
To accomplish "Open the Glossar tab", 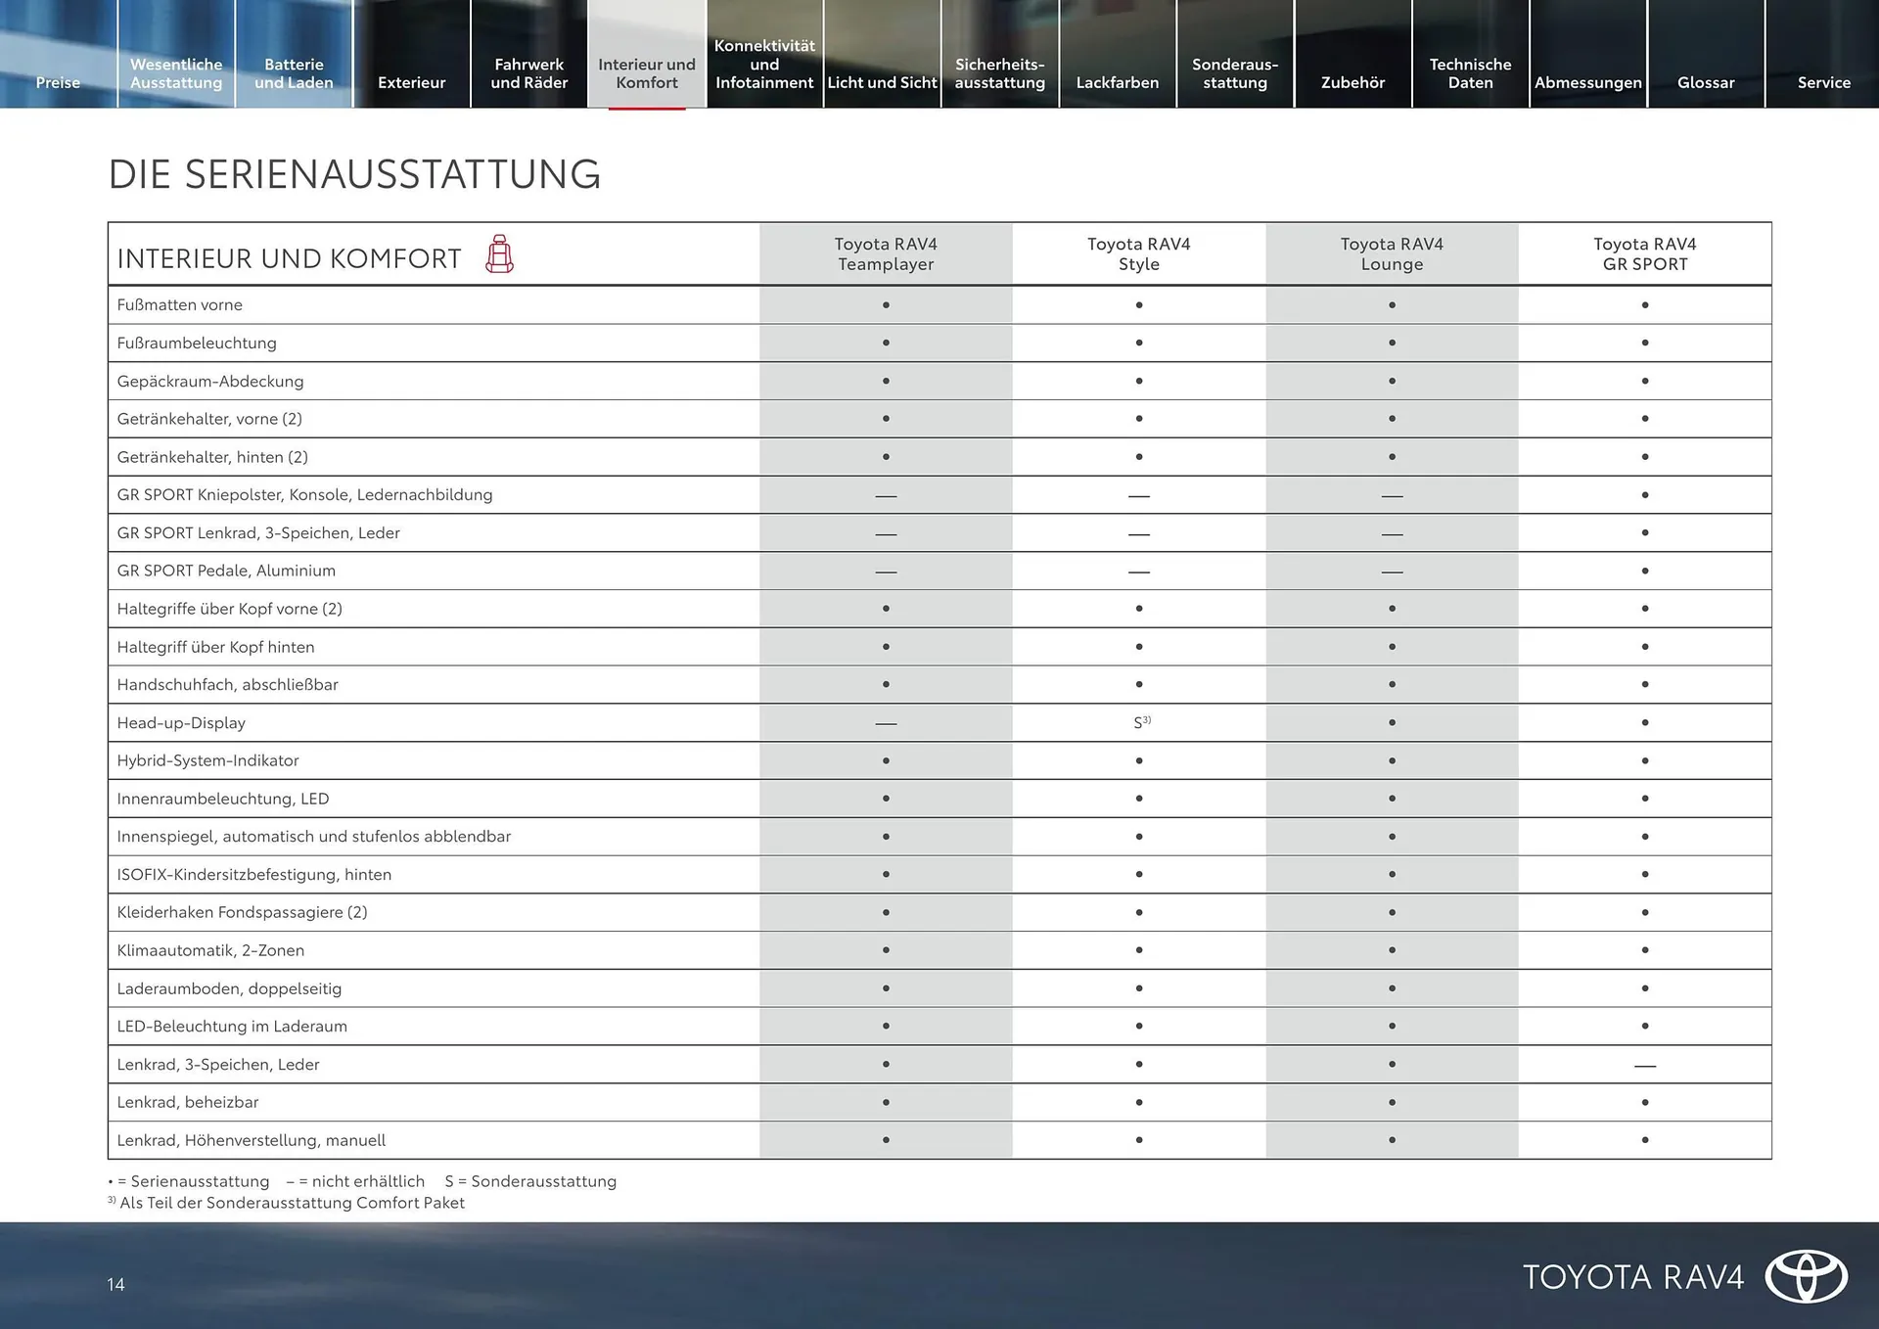I will tap(1706, 82).
